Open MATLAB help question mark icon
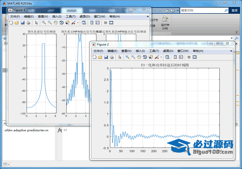Viewport: 242px width, 169px height. [x=173, y=10]
